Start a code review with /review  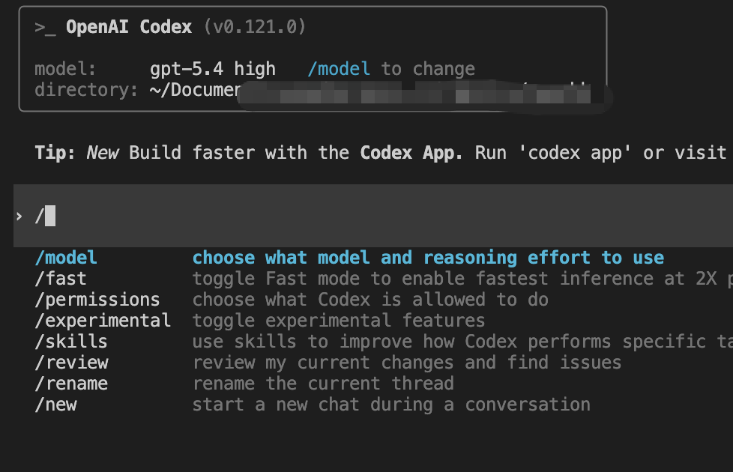point(71,362)
